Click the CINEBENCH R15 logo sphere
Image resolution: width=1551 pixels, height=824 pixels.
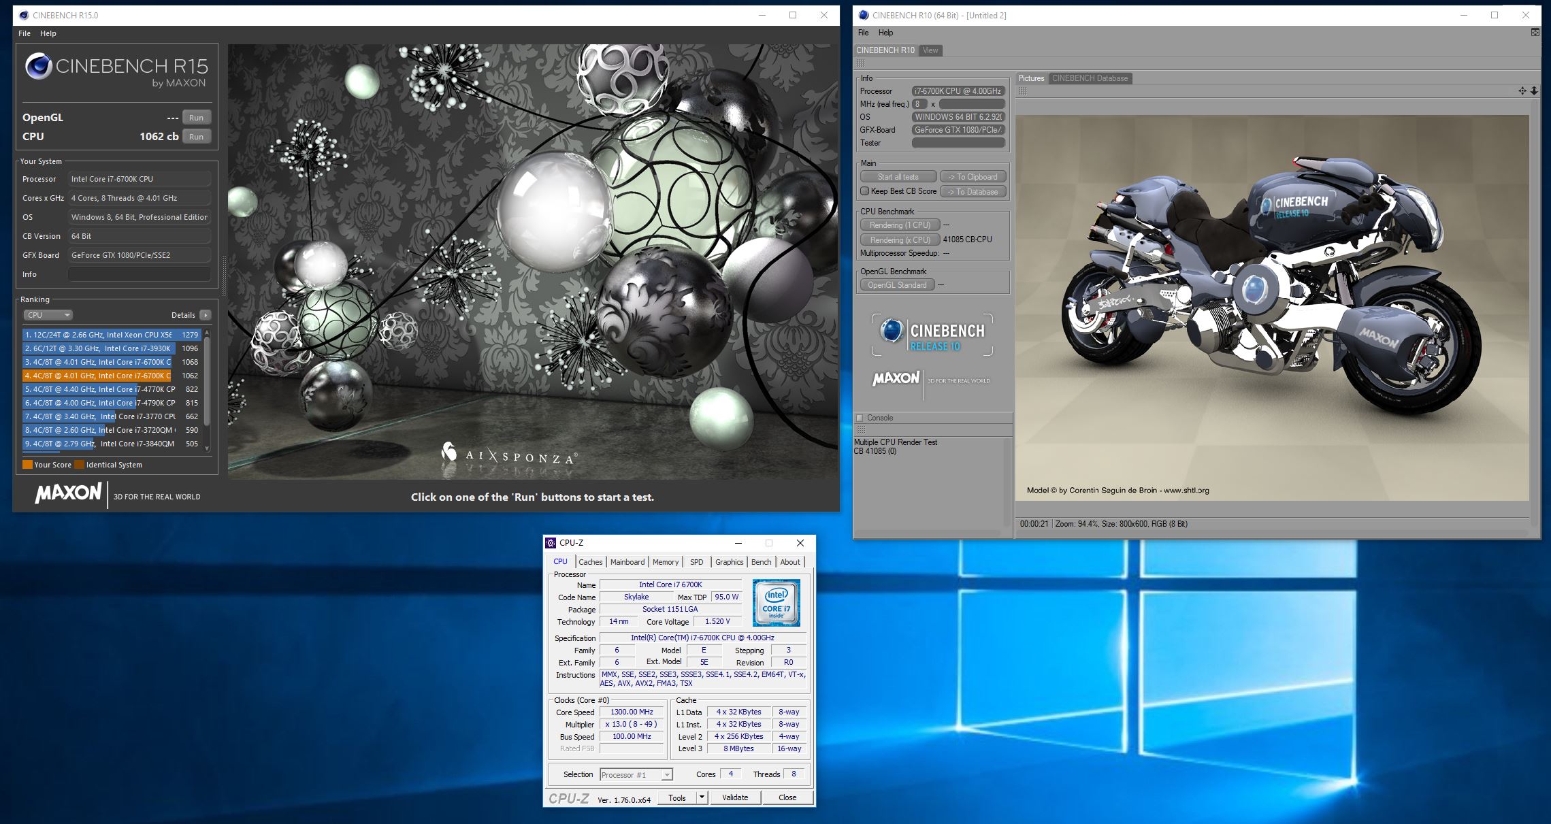pyautogui.click(x=38, y=67)
